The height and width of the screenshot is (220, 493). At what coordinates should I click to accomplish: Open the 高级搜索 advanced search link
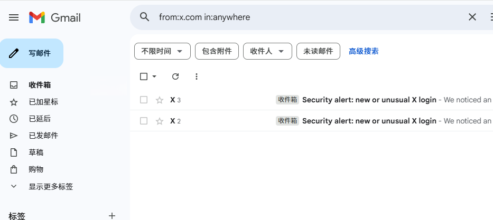tap(364, 51)
